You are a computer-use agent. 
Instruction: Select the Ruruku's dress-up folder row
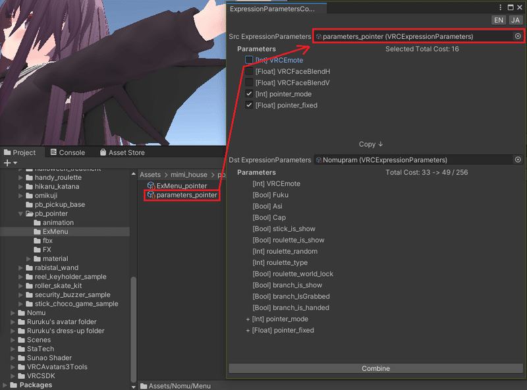(65, 331)
